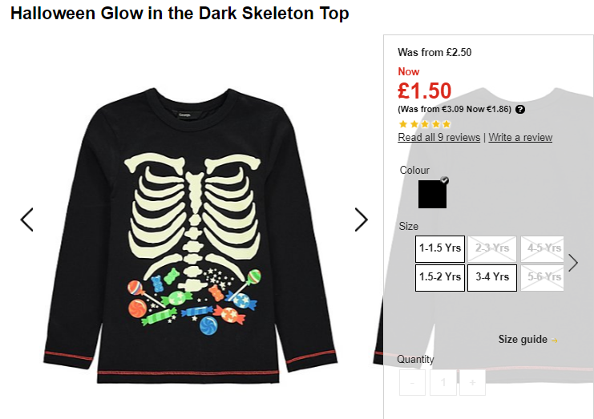
Task: Click the skeleton top product image
Action: [191, 236]
